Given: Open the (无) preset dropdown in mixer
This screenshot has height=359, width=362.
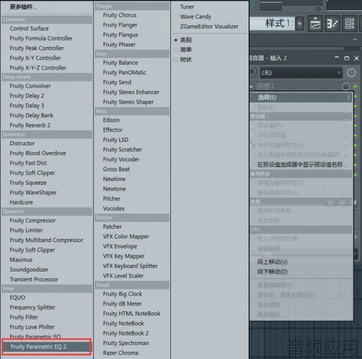Looking at the screenshot, I should (x=301, y=73).
